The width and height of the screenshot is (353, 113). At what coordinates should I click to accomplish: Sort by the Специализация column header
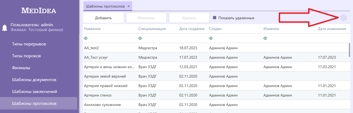pos(152,29)
